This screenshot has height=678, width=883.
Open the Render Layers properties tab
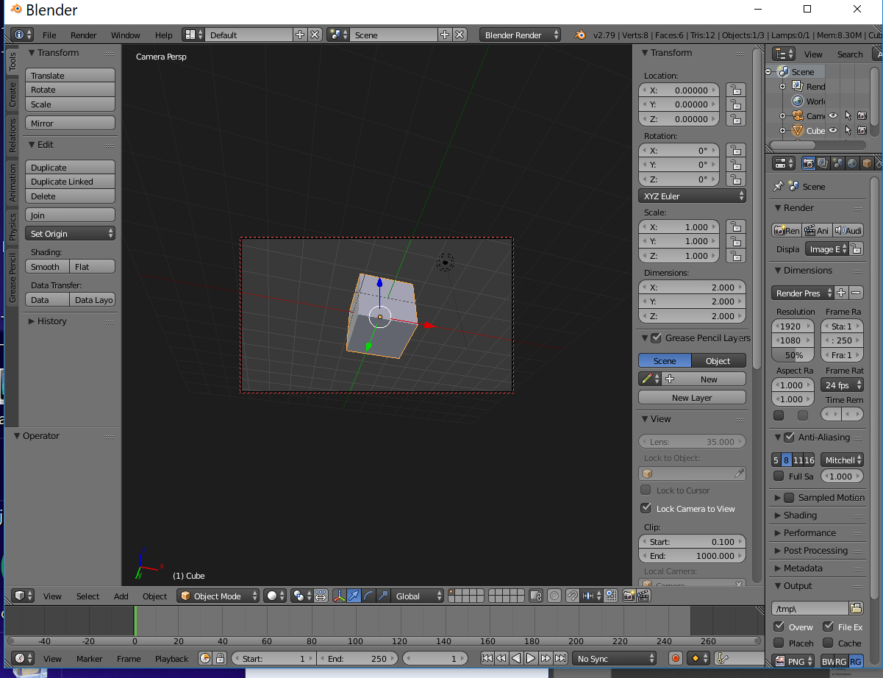(823, 163)
